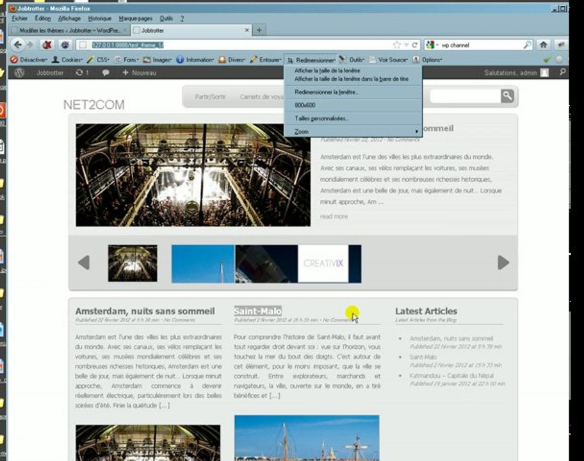
Task: Click the updates icon showing 1
Action: pyautogui.click(x=82, y=72)
